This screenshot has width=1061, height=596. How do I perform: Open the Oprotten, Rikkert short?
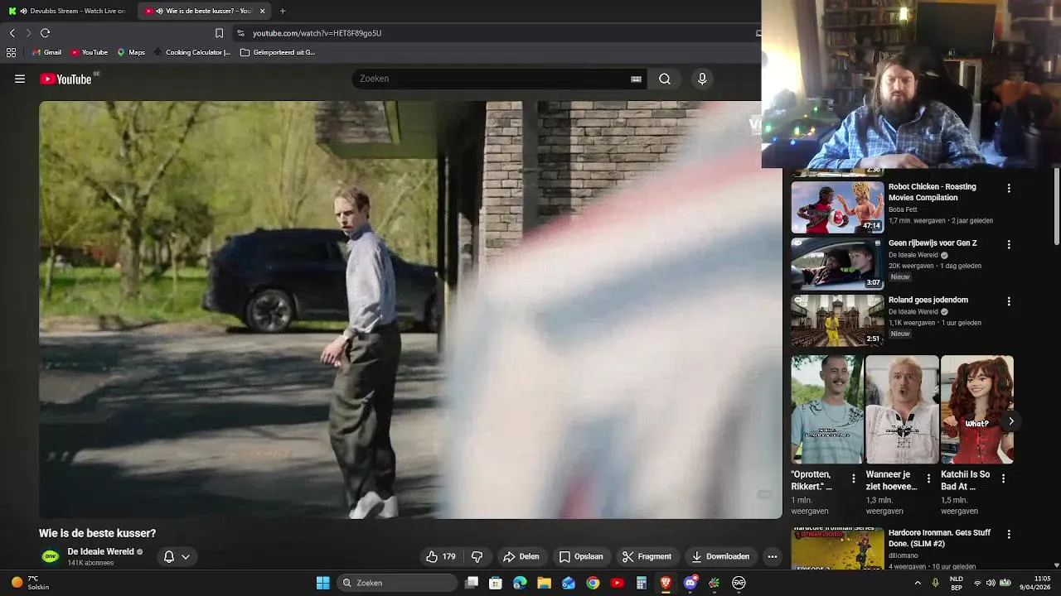tap(826, 410)
